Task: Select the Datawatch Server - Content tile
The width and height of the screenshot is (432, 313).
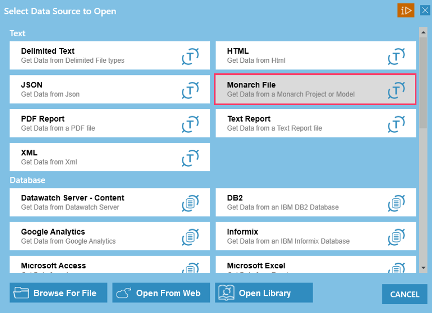Action: 110,202
